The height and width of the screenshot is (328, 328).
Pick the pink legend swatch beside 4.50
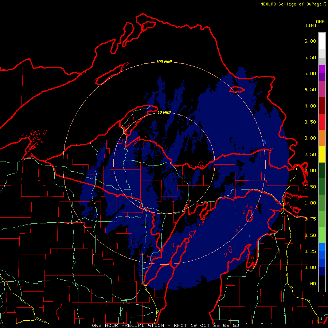(322, 89)
